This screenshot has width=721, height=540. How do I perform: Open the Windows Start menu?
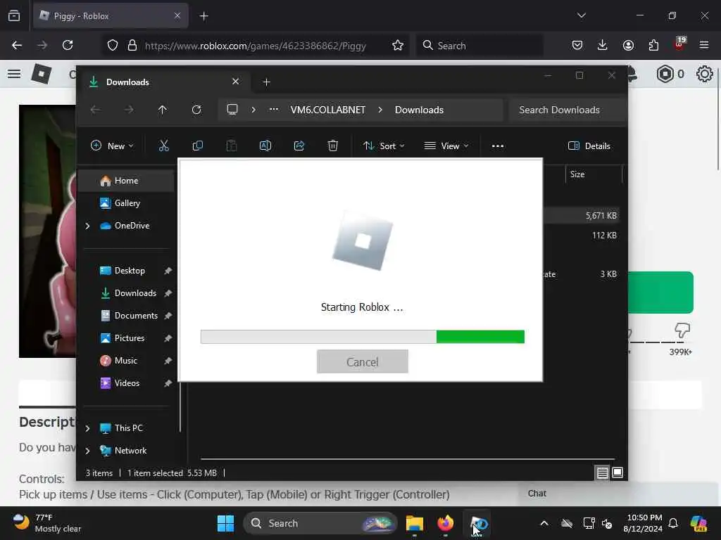(x=225, y=523)
